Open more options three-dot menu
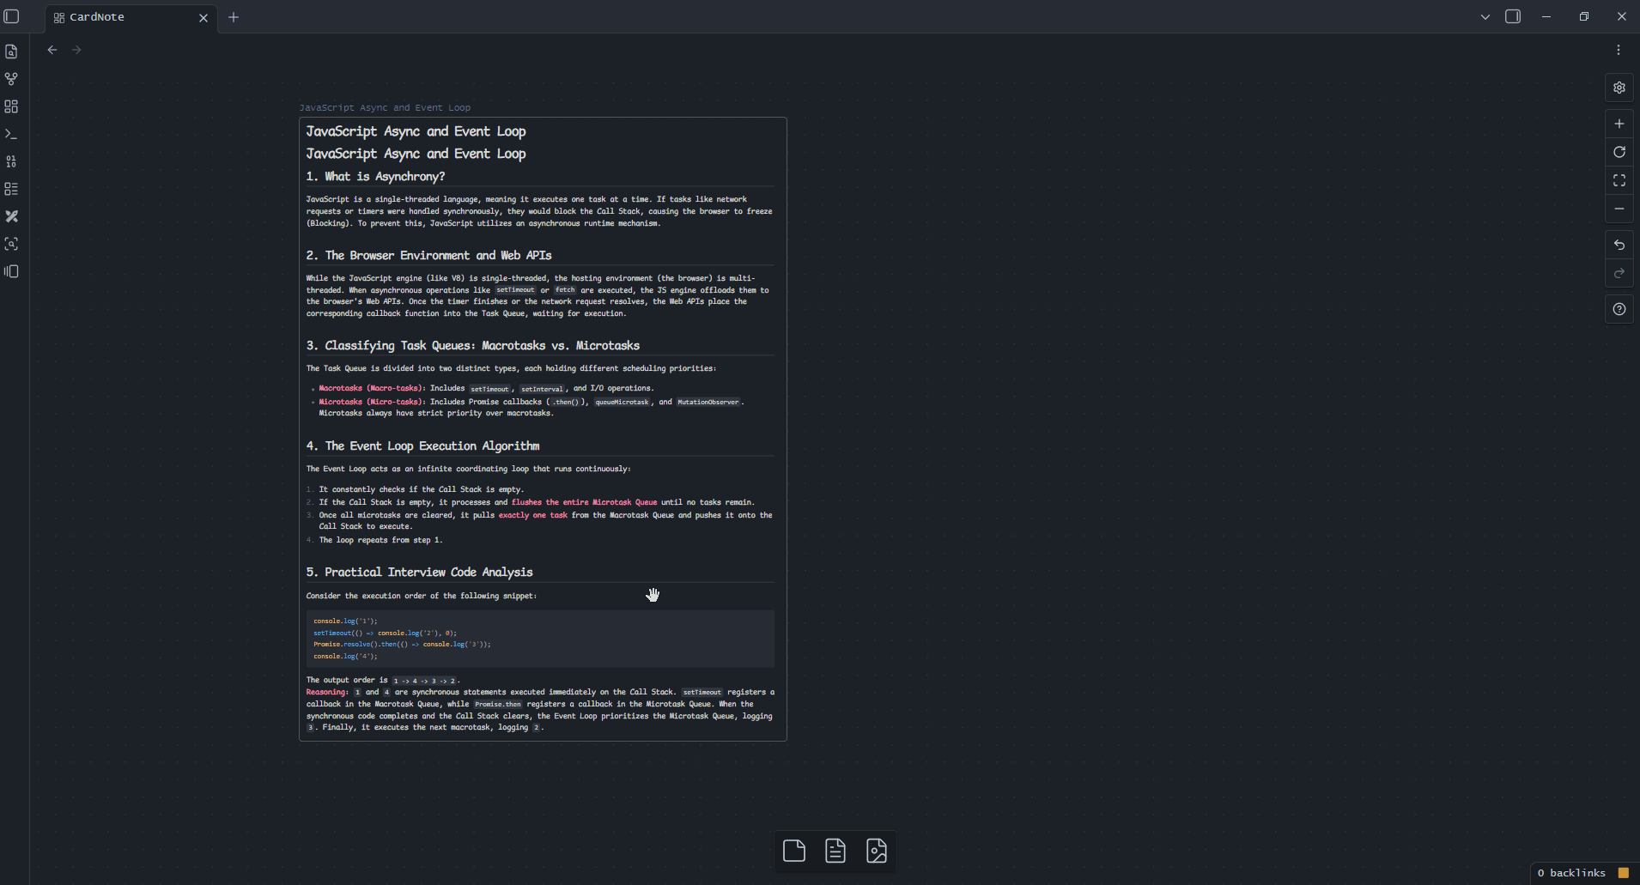 pos(1619,50)
